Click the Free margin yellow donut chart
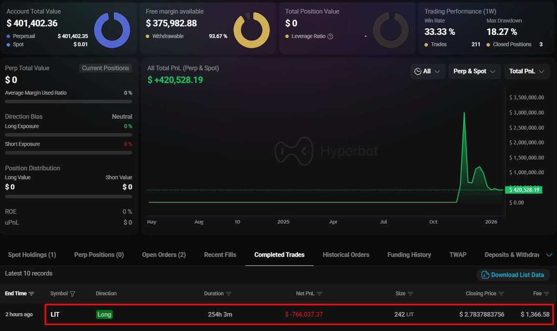Screen dimensions: 557x331 click(251, 30)
